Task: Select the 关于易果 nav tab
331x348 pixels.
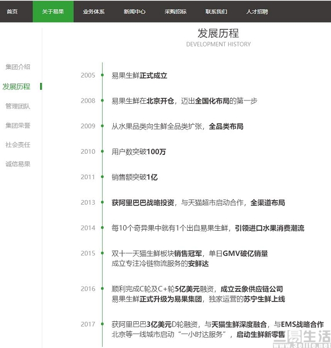Action: 53,12
